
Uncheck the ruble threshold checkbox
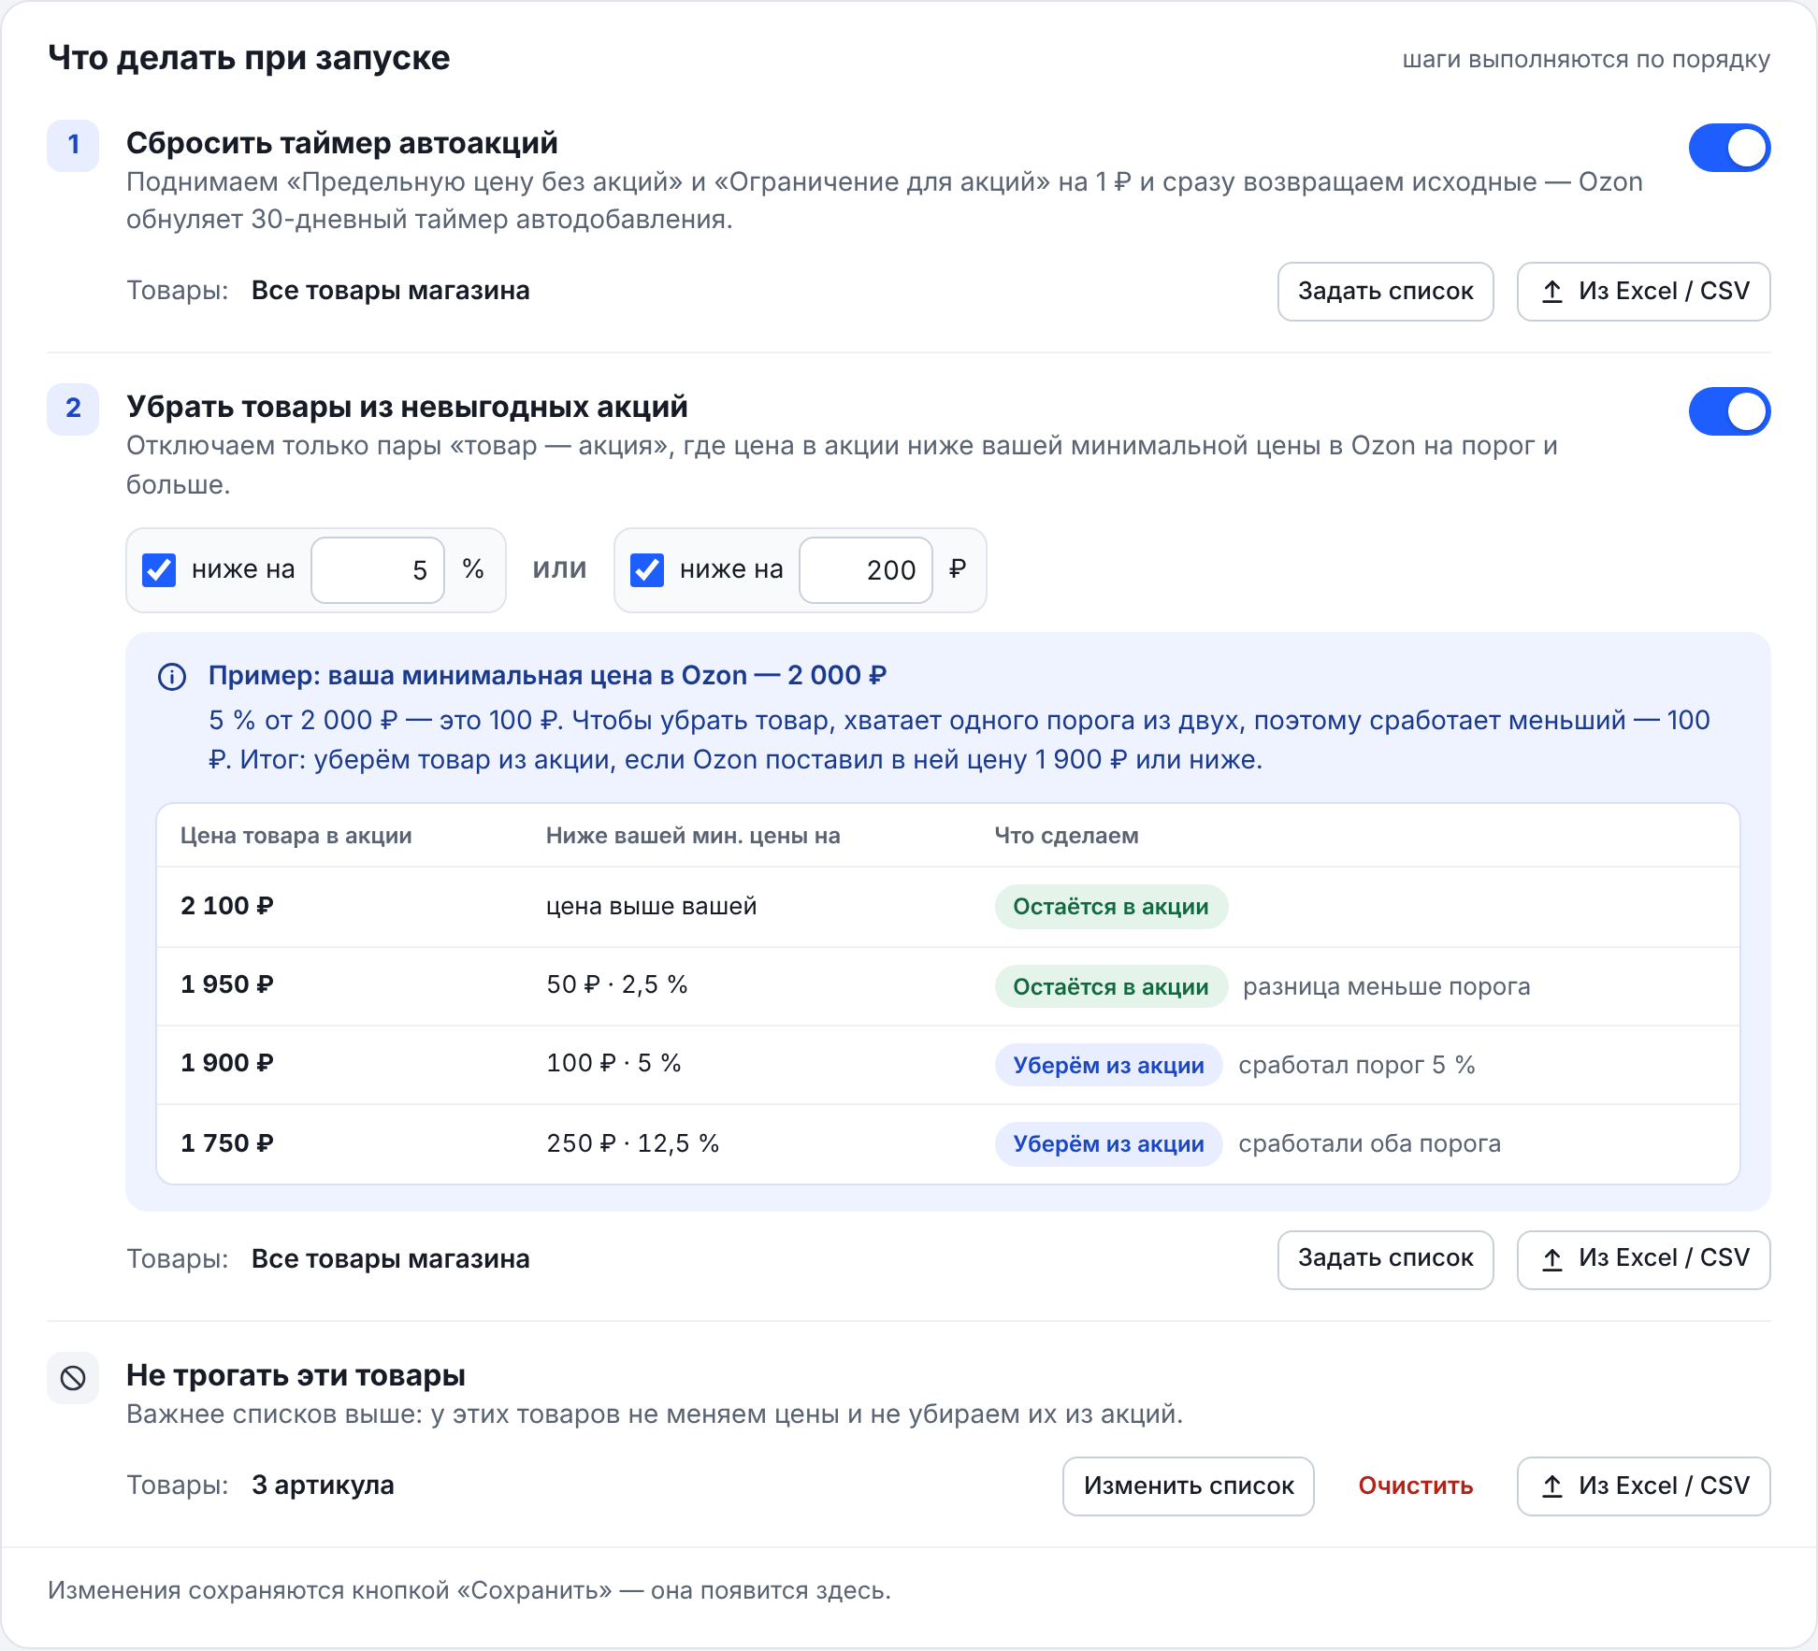(647, 569)
